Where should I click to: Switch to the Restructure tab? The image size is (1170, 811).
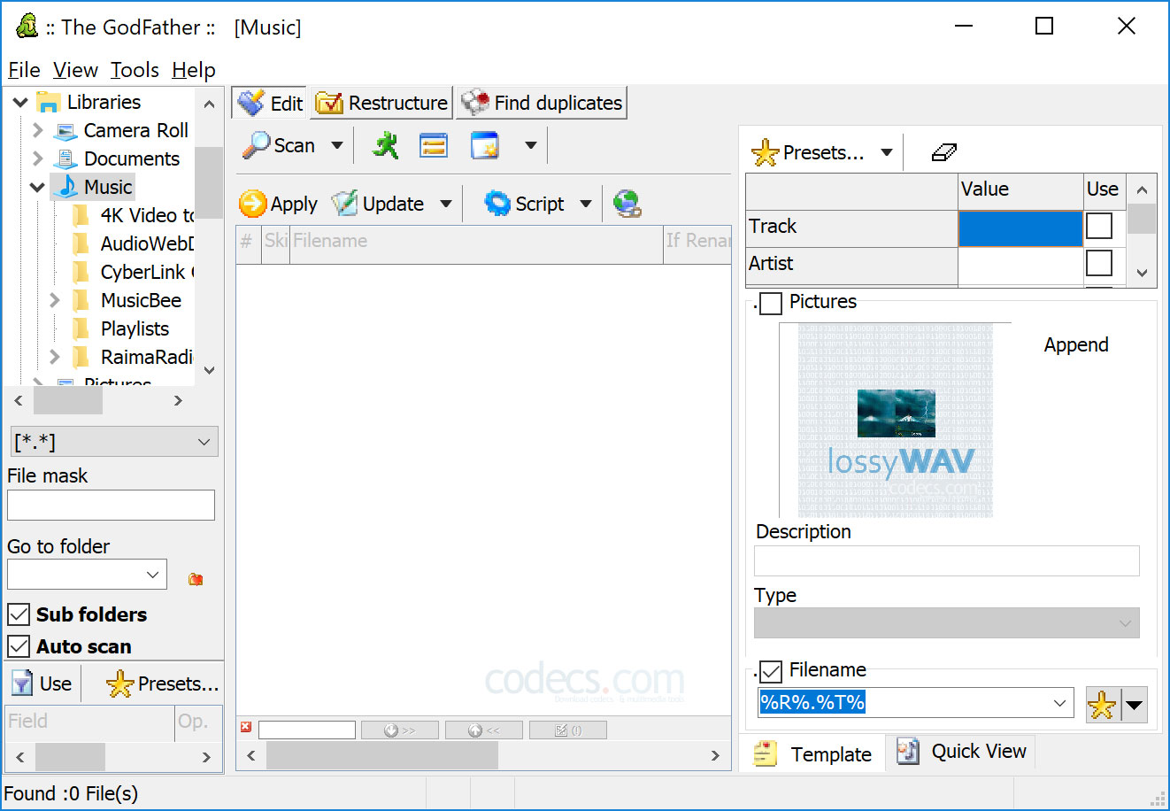(x=381, y=103)
